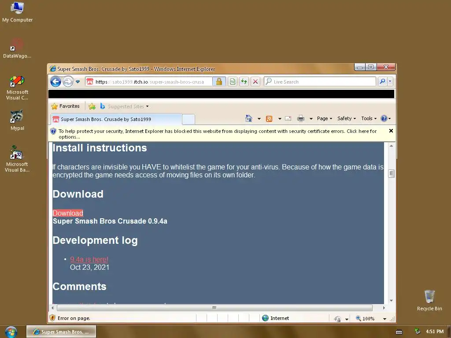Open the Help question mark menu
Viewport: 451px width, 338px height.
click(385, 118)
